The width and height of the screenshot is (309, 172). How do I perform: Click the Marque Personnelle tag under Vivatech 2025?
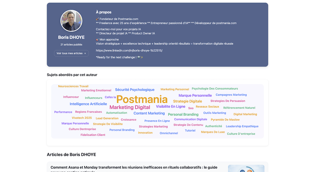(x=75, y=123)
